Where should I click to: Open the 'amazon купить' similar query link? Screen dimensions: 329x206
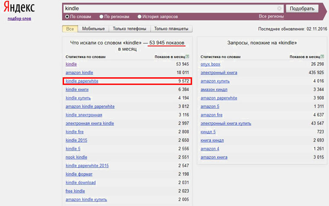coord(215,81)
